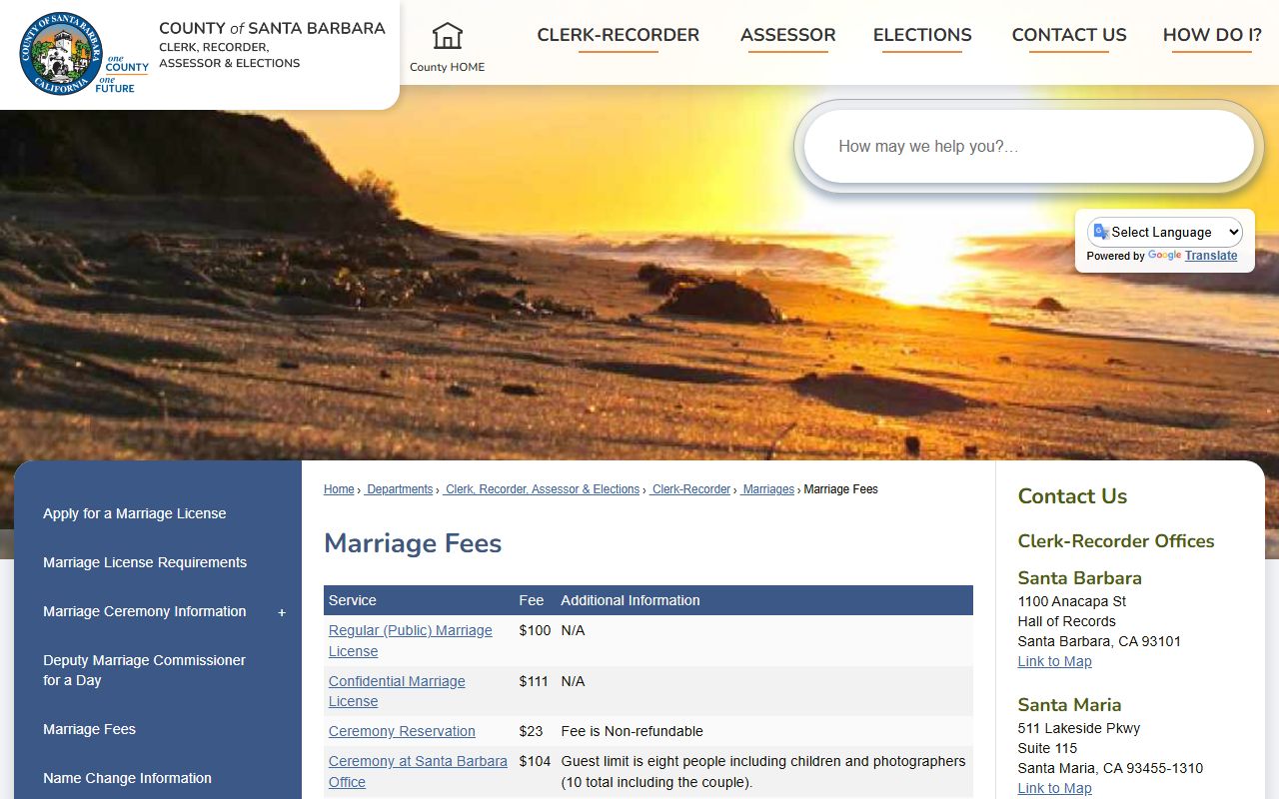Click the '511 Lakeside Pkwy' address line

[1078, 728]
